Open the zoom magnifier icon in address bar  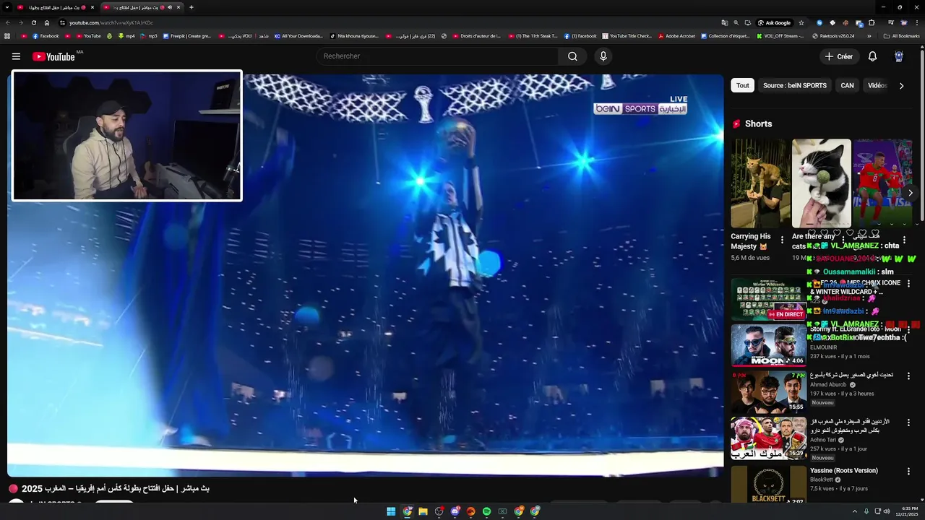coord(736,22)
